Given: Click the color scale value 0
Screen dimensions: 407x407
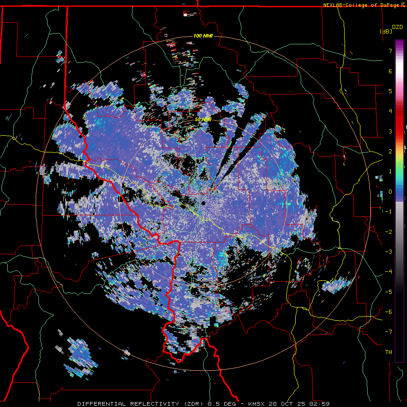Looking at the screenshot, I should pos(390,192).
